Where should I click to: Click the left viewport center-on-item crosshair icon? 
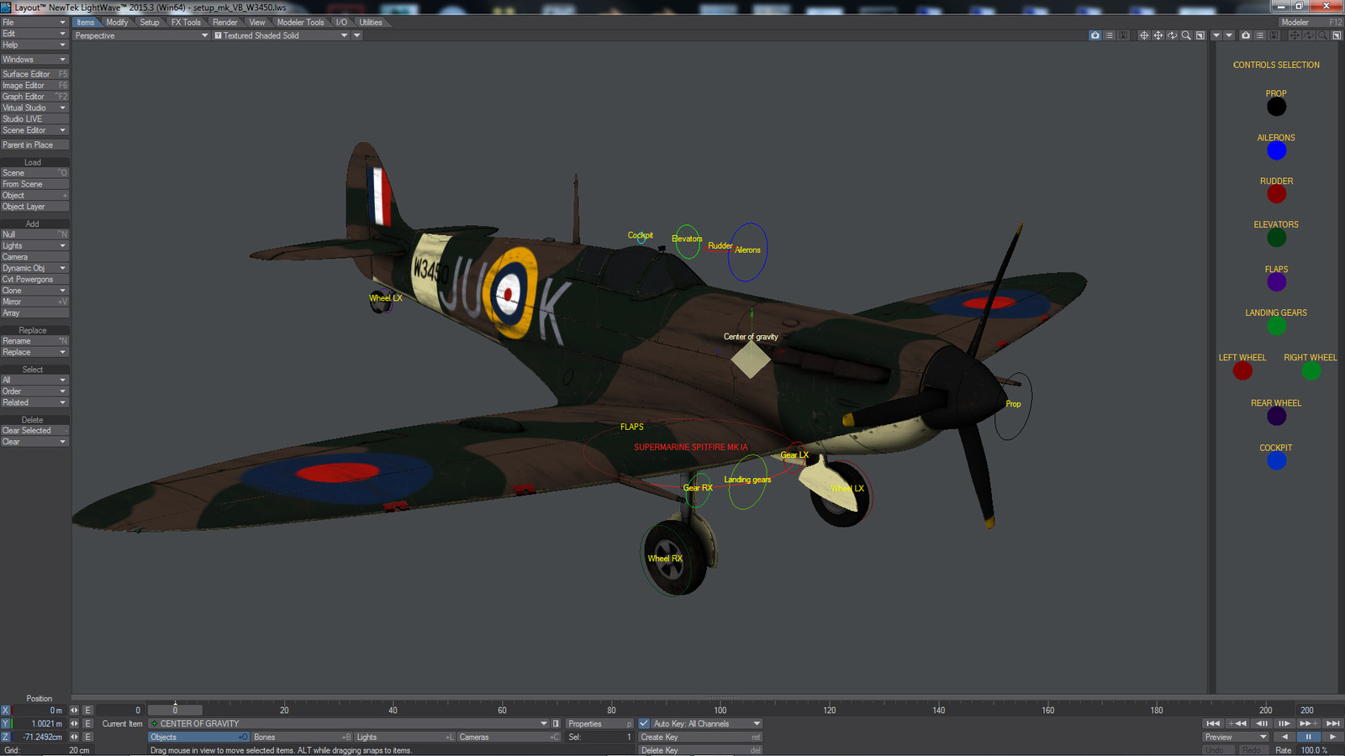coord(1144,35)
